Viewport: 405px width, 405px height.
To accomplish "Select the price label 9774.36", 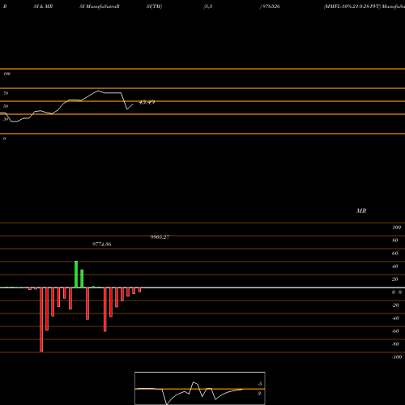I will tap(102, 244).
